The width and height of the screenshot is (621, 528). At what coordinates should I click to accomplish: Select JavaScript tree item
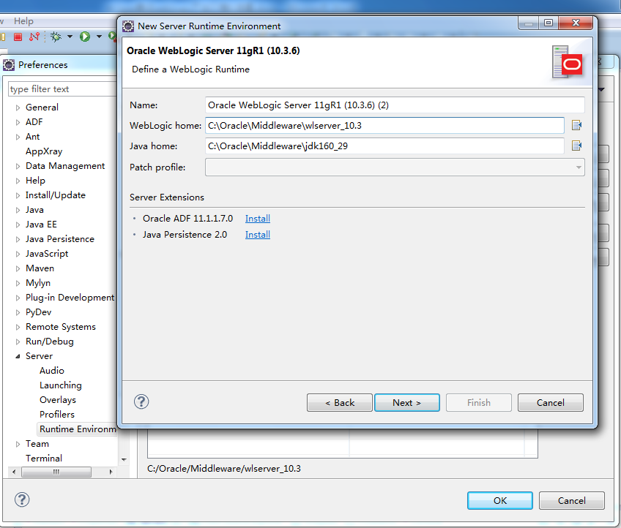coord(47,254)
